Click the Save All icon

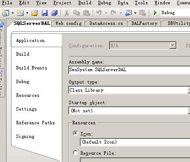point(54,13)
